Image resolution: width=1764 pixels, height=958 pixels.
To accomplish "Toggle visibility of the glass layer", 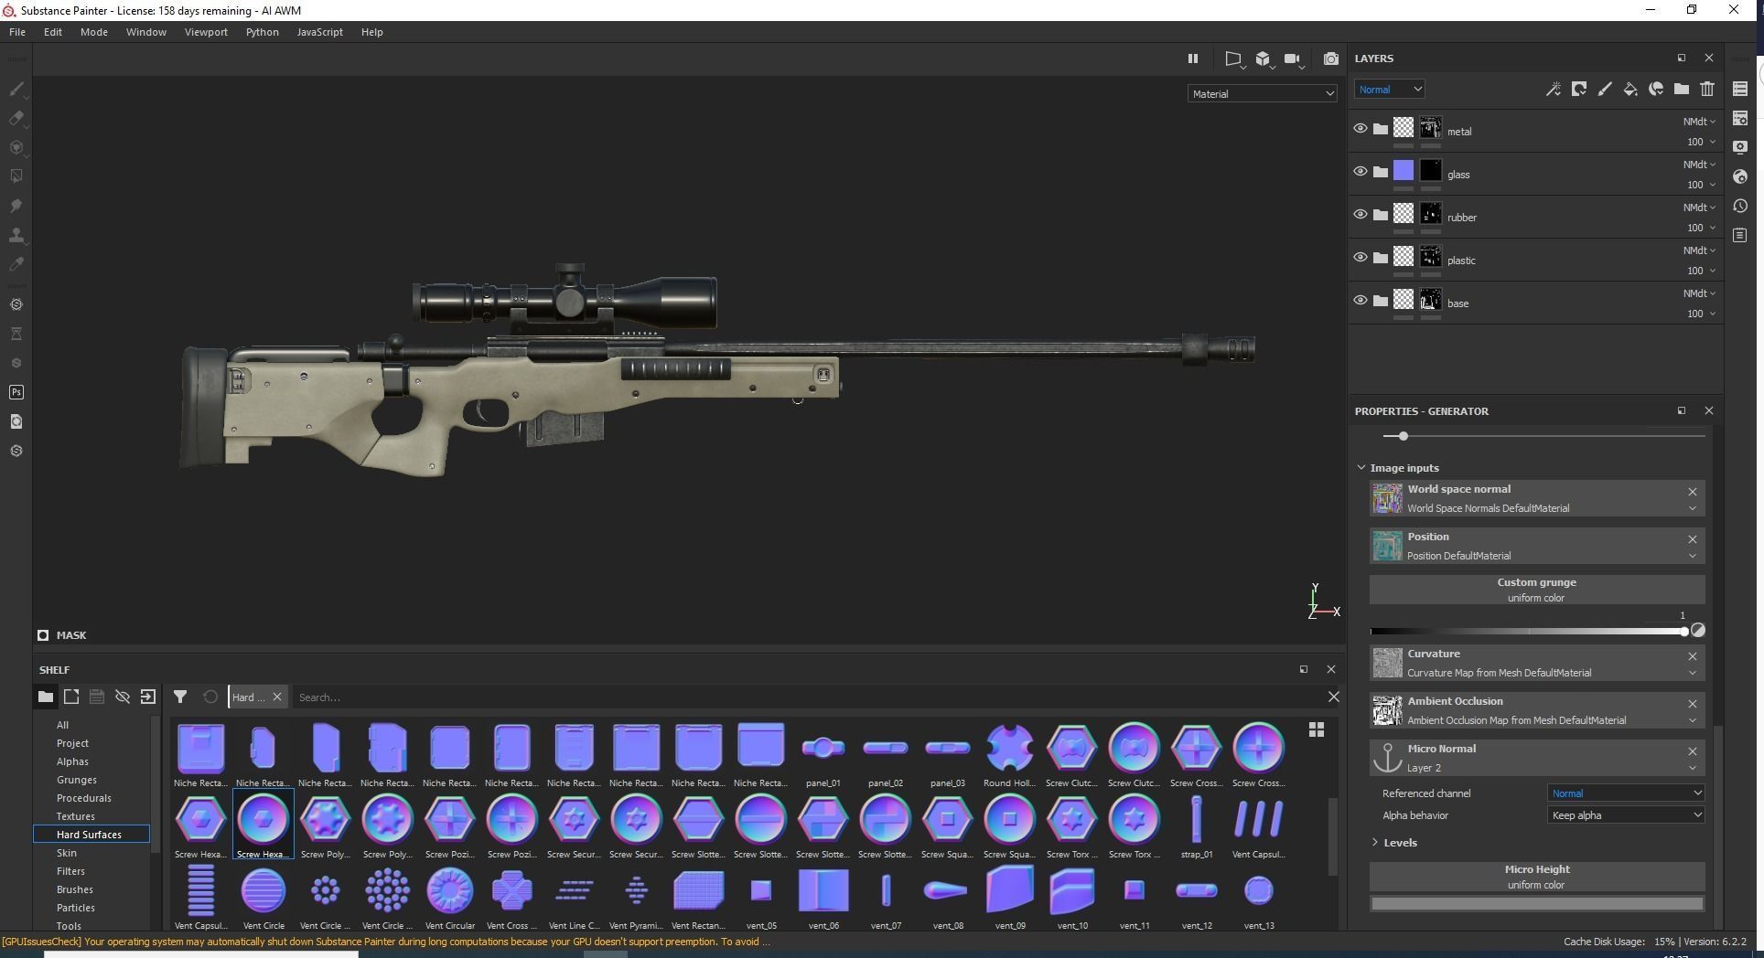I will (x=1361, y=171).
